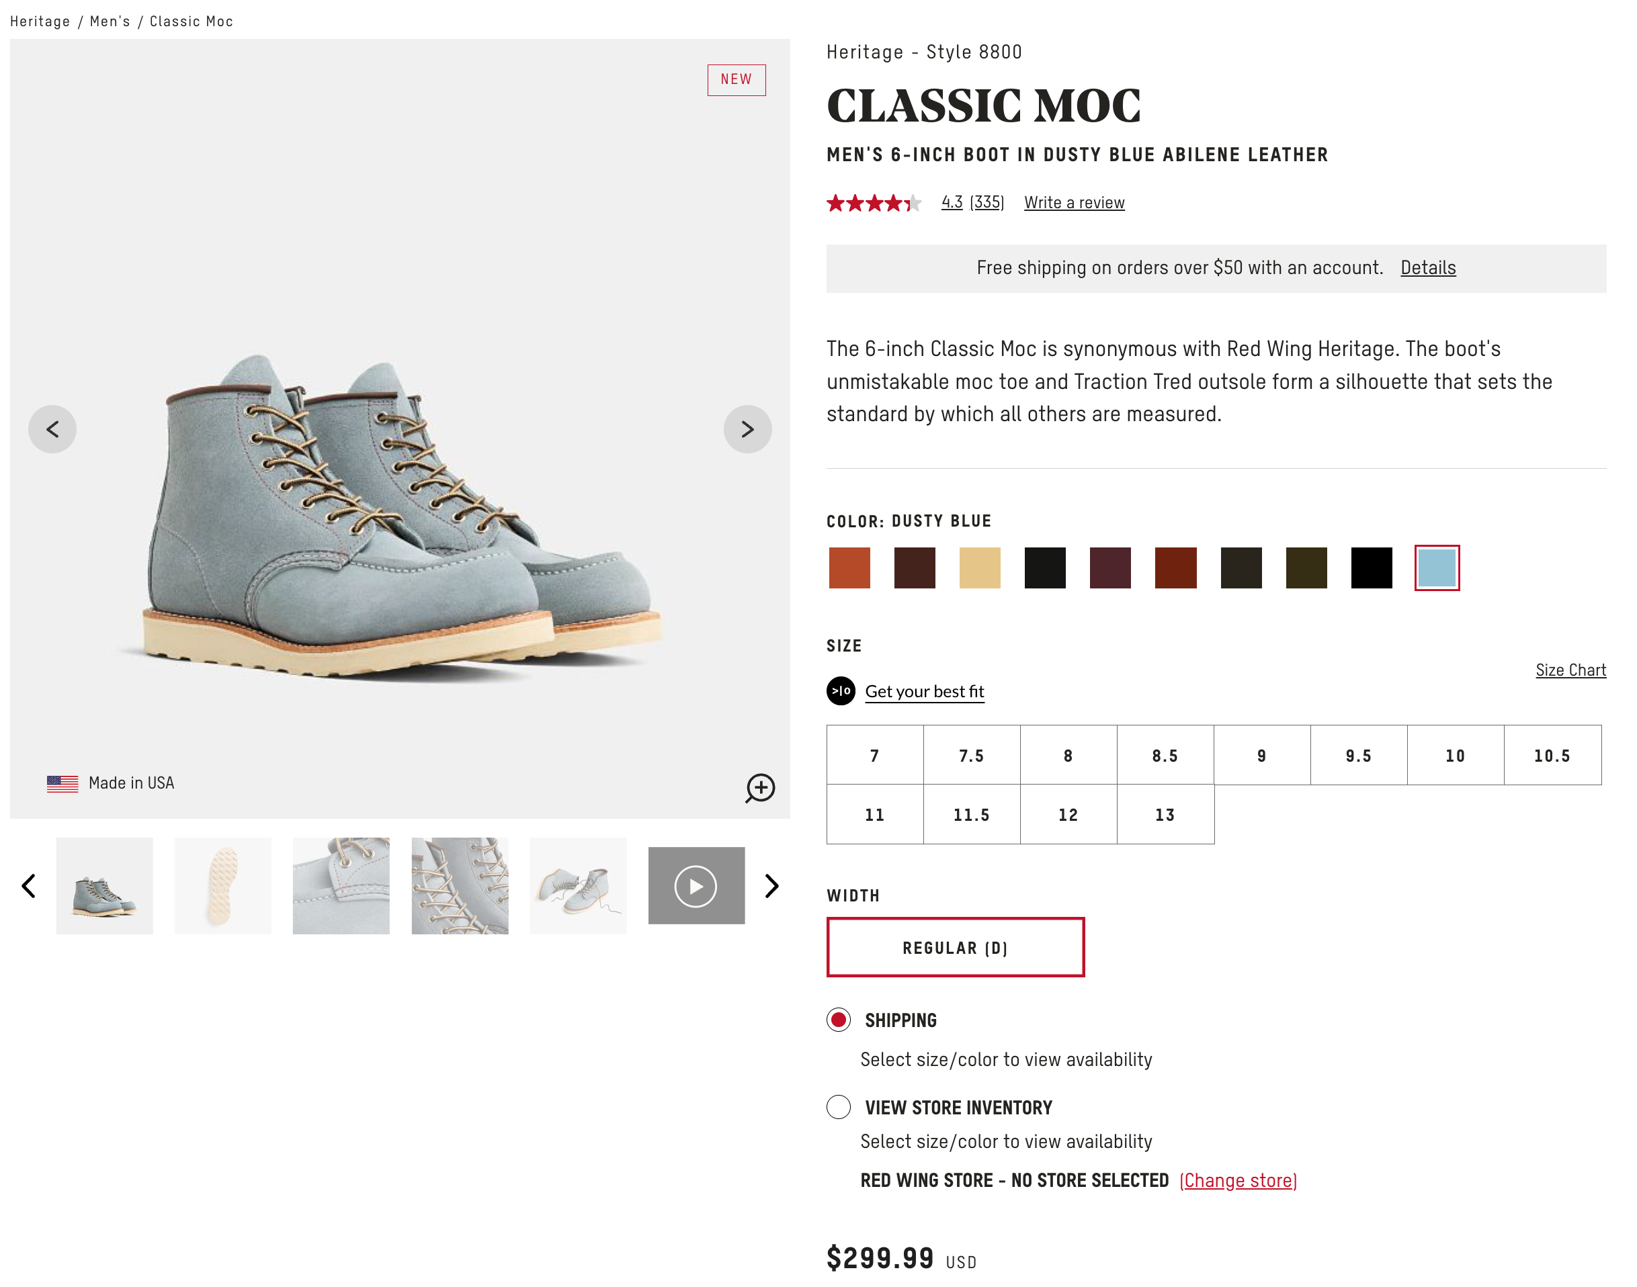1637x1287 pixels.
Task: Choose size 9.5
Action: pos(1358,755)
